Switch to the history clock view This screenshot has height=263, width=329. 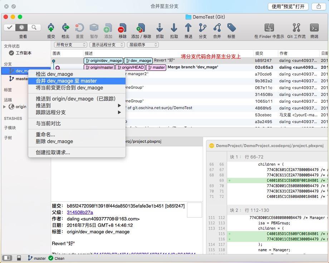pos(21,28)
